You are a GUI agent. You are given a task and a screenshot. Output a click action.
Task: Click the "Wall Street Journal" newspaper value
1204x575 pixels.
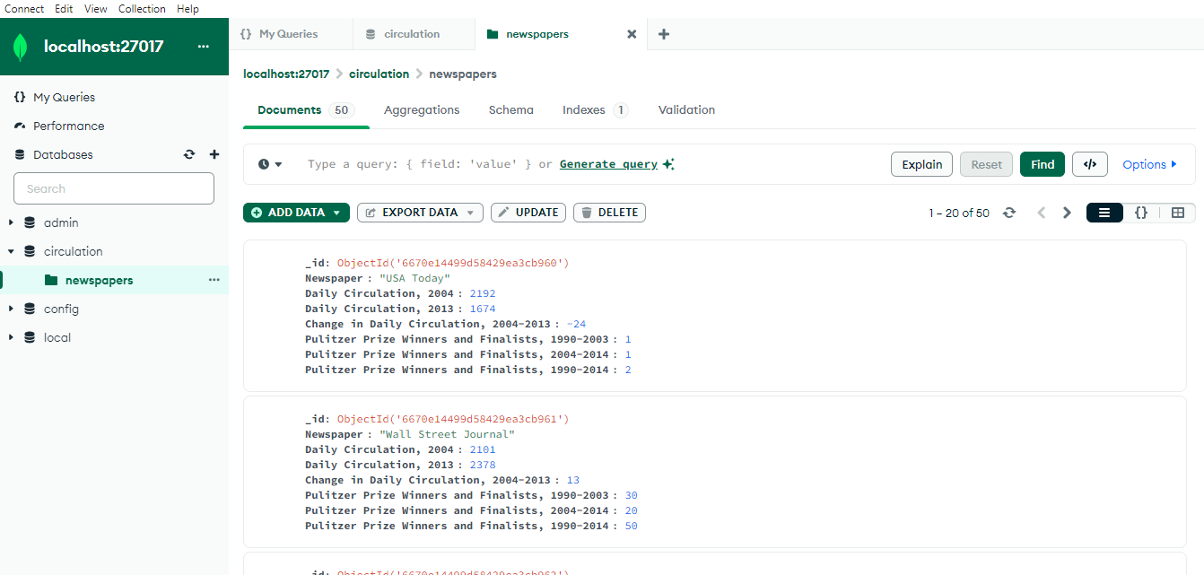[x=447, y=434]
